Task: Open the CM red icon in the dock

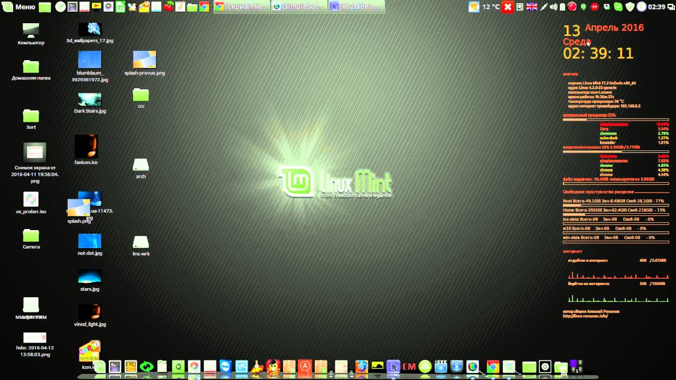Action: point(409,366)
